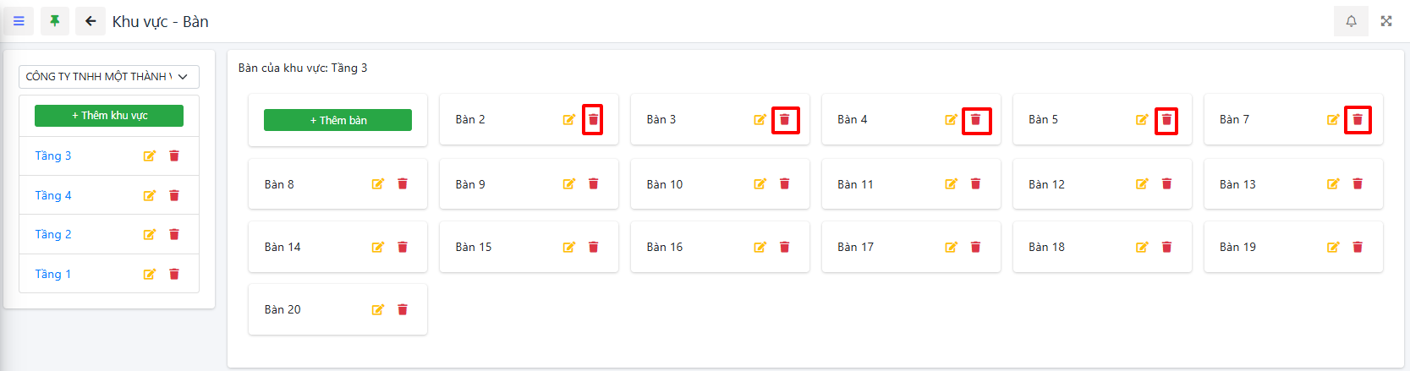
Task: Edit table Bàn 10
Action: click(760, 184)
